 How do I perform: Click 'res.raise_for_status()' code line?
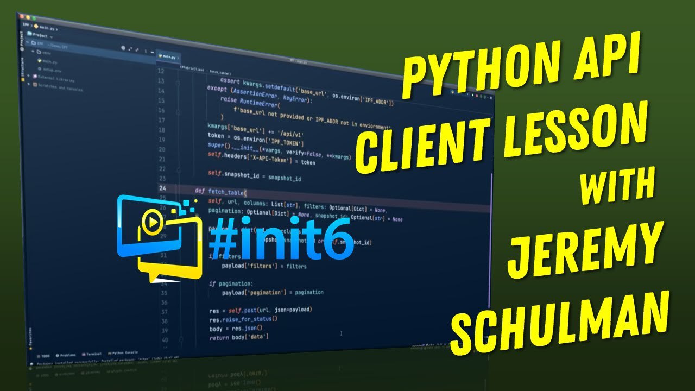tap(243, 319)
